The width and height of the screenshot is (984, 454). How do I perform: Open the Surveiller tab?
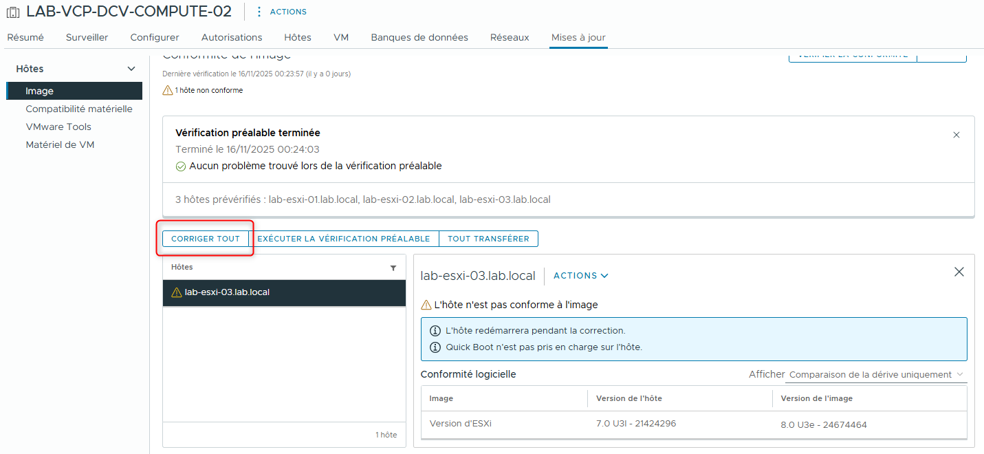87,37
